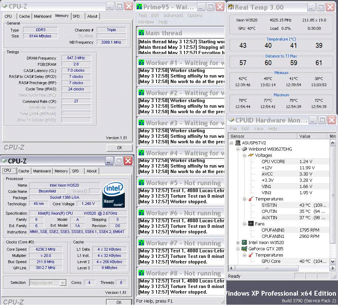338x305 pixels.
Task: Open the Mainboard tab in bottom CPU-Z
Action: 42,171
